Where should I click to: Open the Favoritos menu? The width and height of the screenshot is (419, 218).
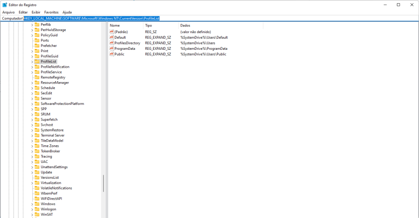coord(51,12)
